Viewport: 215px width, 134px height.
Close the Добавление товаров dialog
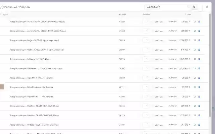(207, 7)
